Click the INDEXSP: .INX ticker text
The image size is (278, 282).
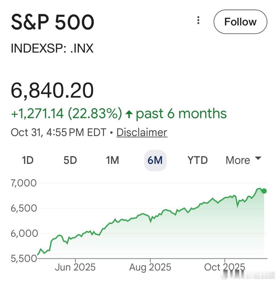(52, 48)
